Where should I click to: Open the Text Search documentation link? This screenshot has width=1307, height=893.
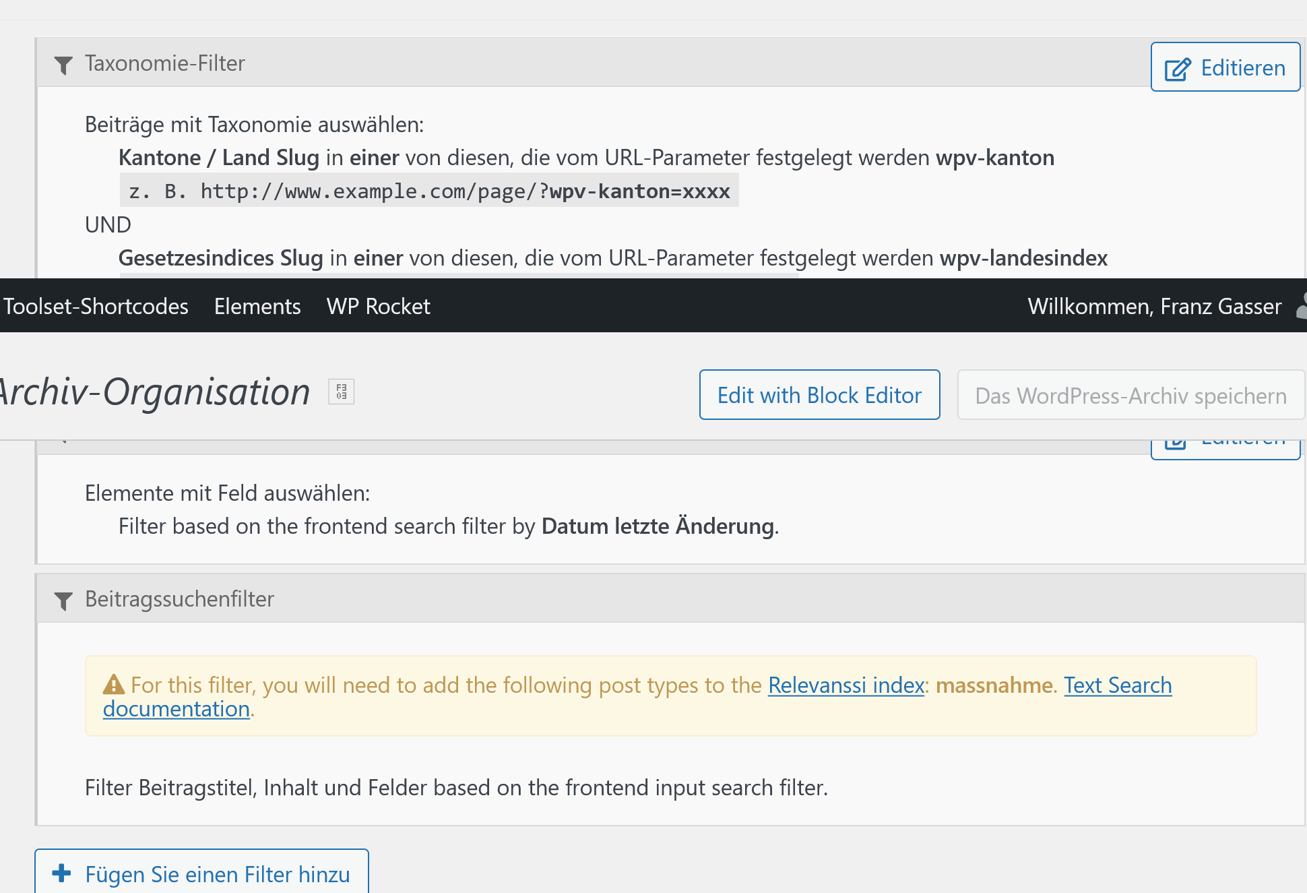click(1118, 685)
